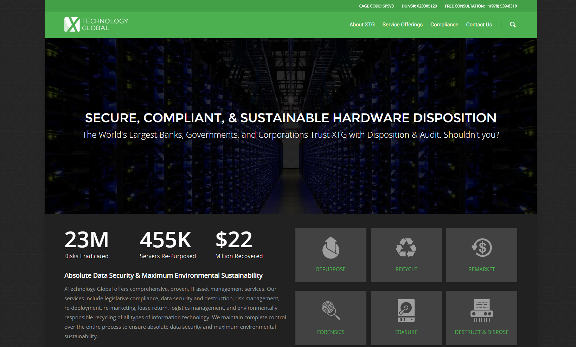
Task: Click the XTechnology Global description paragraph
Action: 175,313
